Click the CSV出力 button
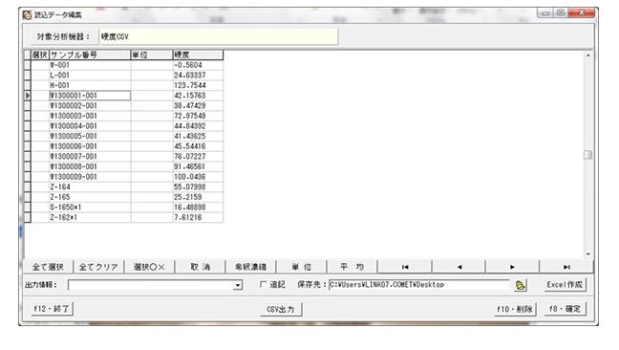Image resolution: width=619 pixels, height=350 pixels. pyautogui.click(x=281, y=309)
